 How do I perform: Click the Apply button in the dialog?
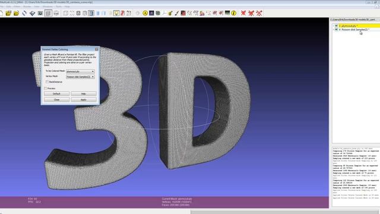84,100
